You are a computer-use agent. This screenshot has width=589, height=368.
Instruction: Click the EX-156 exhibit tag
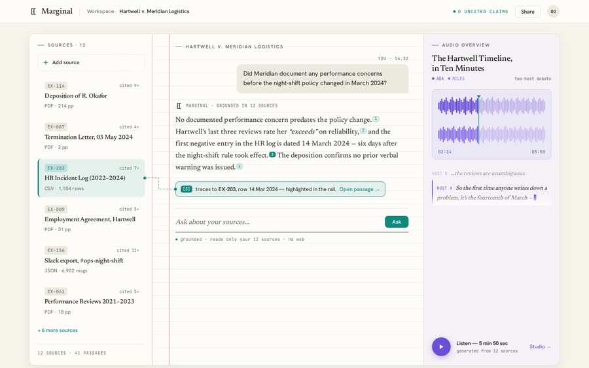click(56, 250)
